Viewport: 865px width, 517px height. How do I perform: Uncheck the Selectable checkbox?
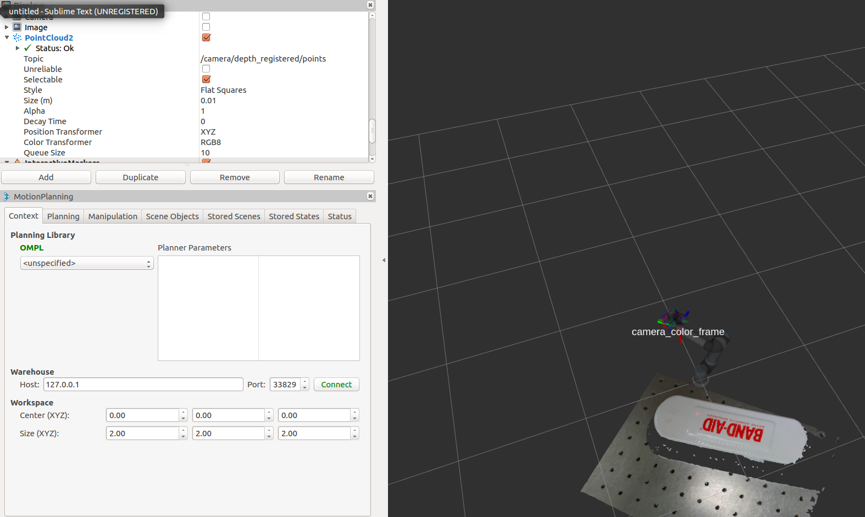coord(206,79)
